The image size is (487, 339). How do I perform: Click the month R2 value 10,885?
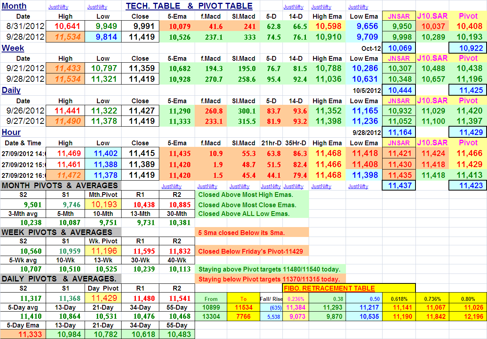177,205
